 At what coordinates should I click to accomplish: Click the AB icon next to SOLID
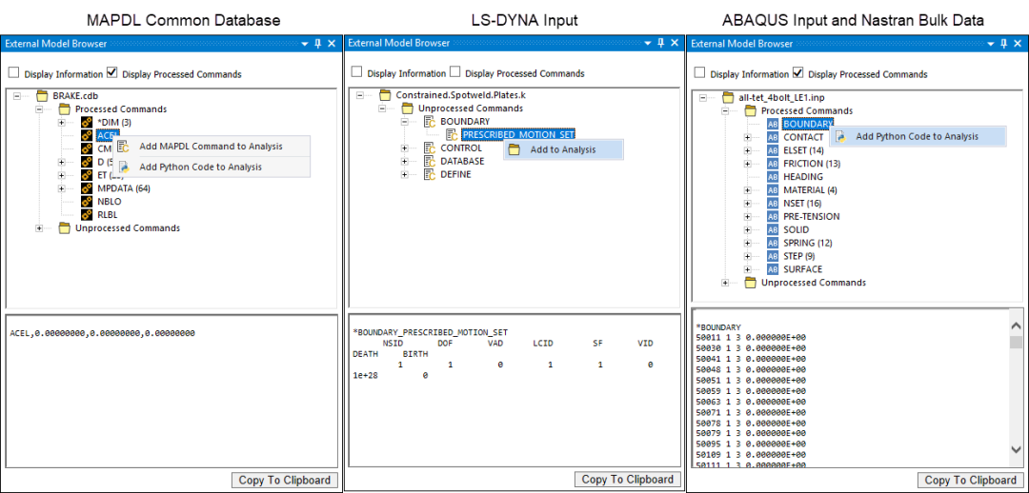pos(773,229)
